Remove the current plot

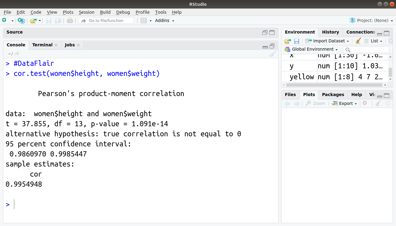365,103
